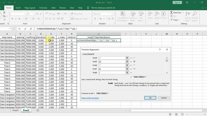207x116 pixels.
Task: Click the Cut scissors icon
Action: pyautogui.click(x=4, y=13)
